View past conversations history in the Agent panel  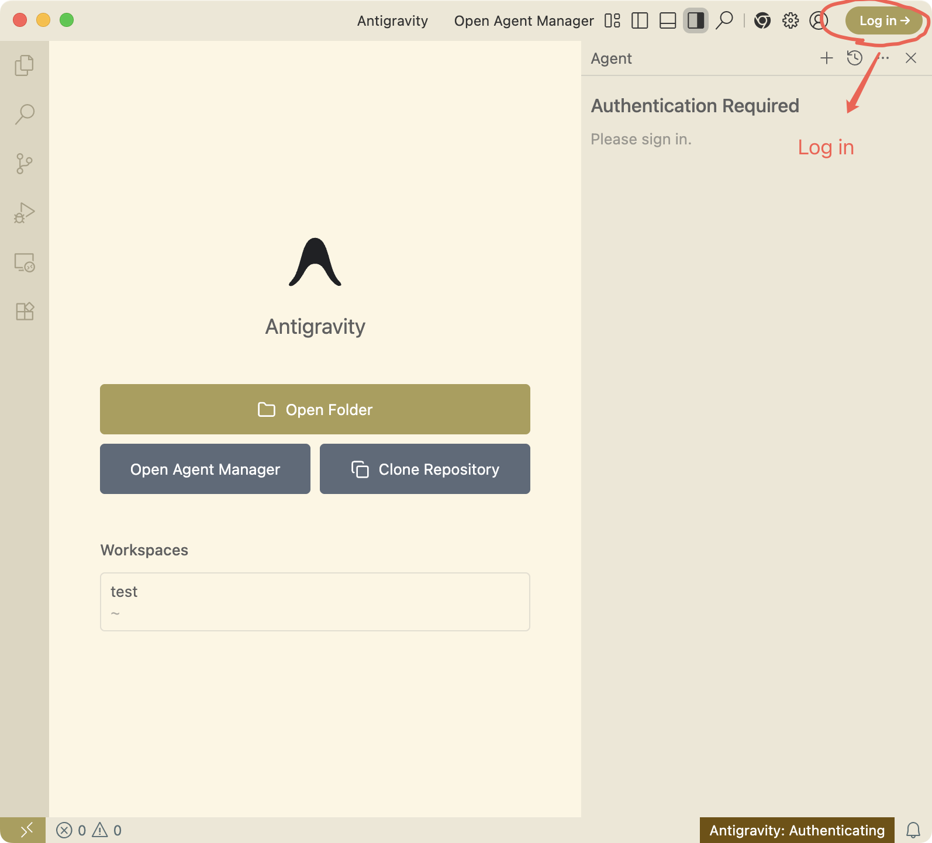[x=855, y=58]
